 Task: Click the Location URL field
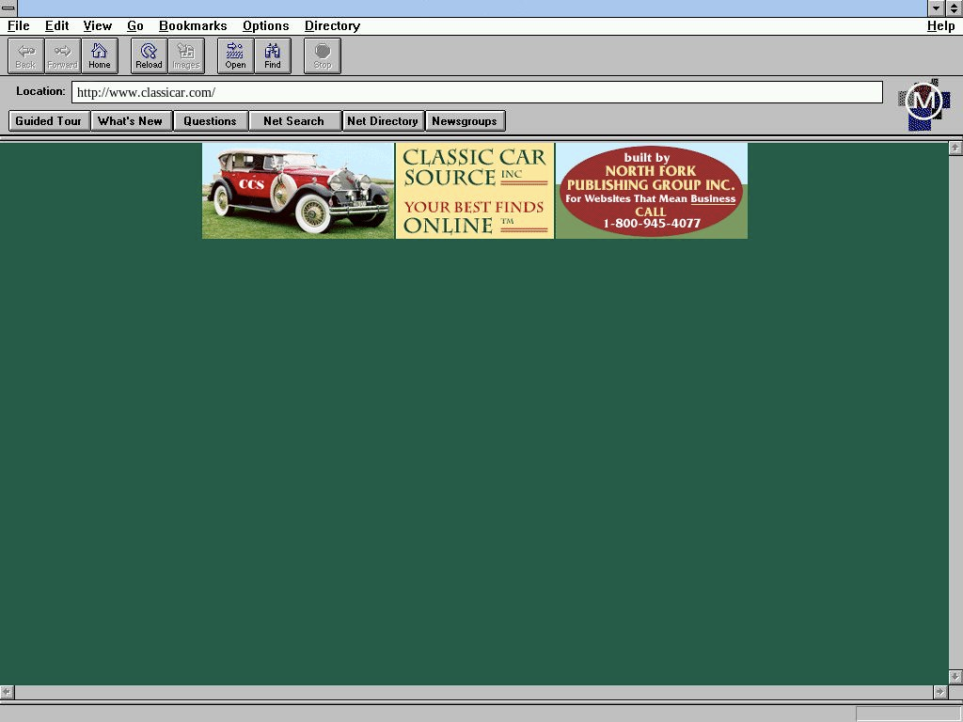point(477,92)
